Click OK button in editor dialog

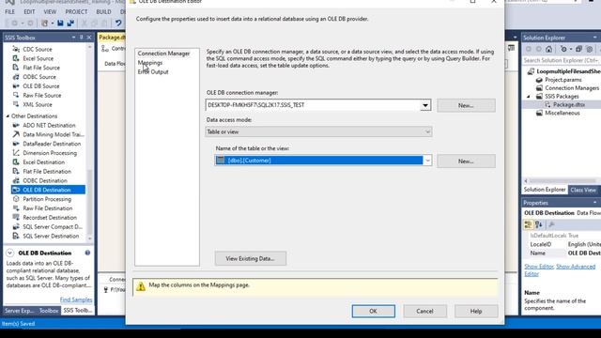tap(374, 311)
